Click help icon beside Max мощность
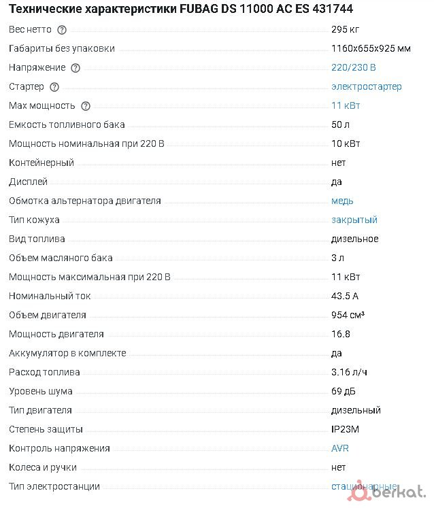This screenshot has height=508, width=434. [86, 106]
